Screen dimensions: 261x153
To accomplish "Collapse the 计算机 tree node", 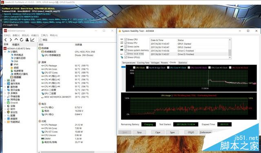I will [x=5, y=52].
